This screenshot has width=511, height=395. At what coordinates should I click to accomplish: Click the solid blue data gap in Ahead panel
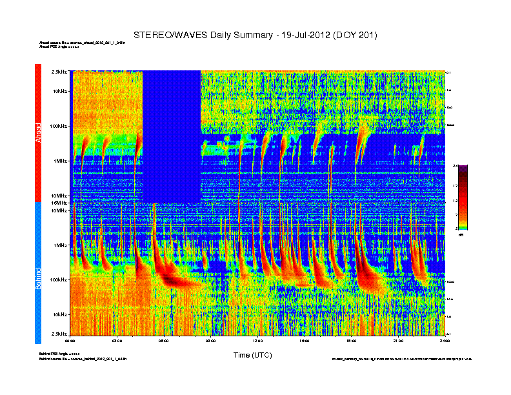click(x=171, y=136)
